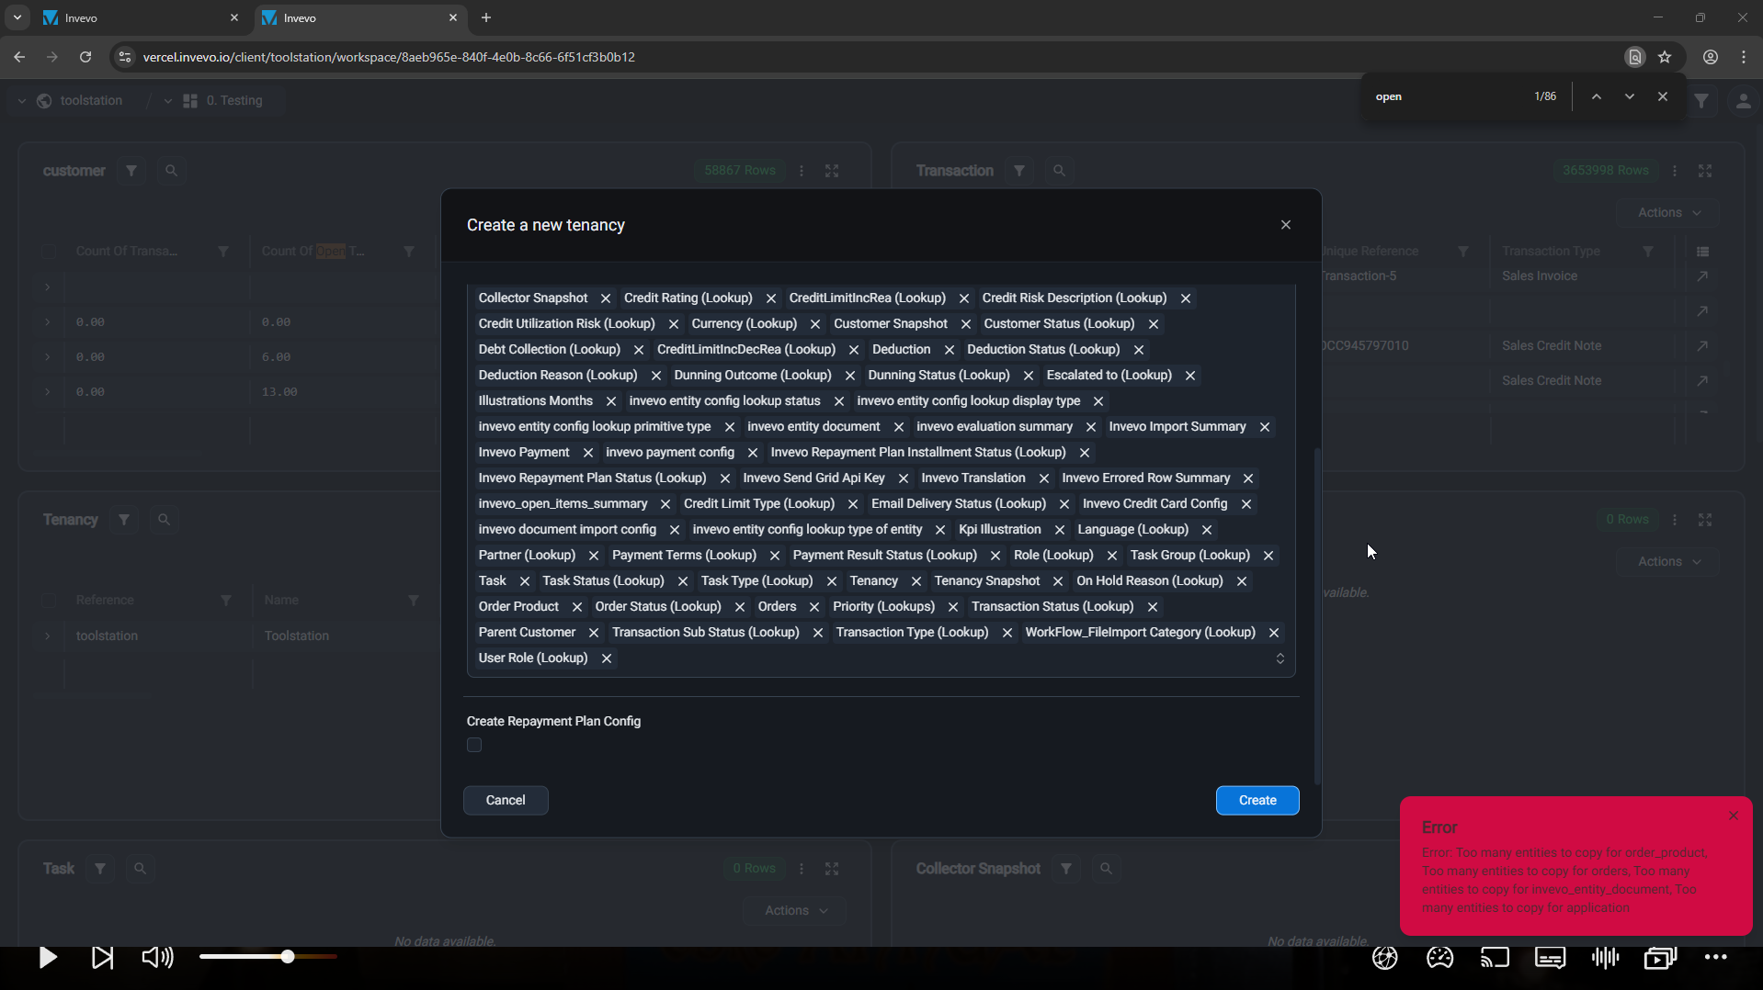Play the video recording
Image resolution: width=1763 pixels, height=990 pixels.
pos(48,958)
